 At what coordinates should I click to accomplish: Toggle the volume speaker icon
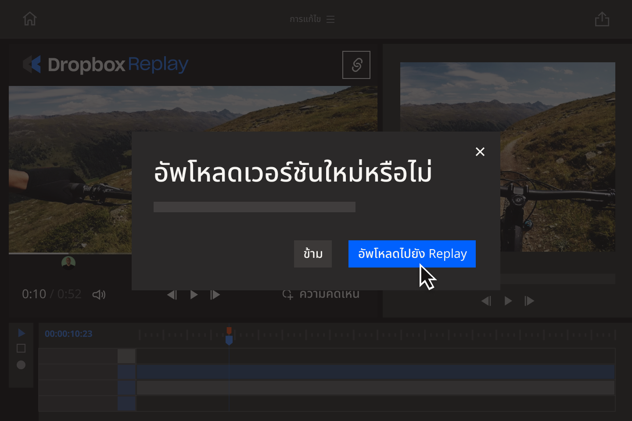pos(99,295)
